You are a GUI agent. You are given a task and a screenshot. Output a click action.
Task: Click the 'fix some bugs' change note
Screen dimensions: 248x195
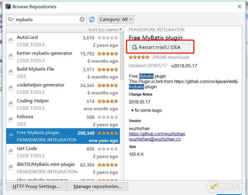pyautogui.click(x=148, y=110)
